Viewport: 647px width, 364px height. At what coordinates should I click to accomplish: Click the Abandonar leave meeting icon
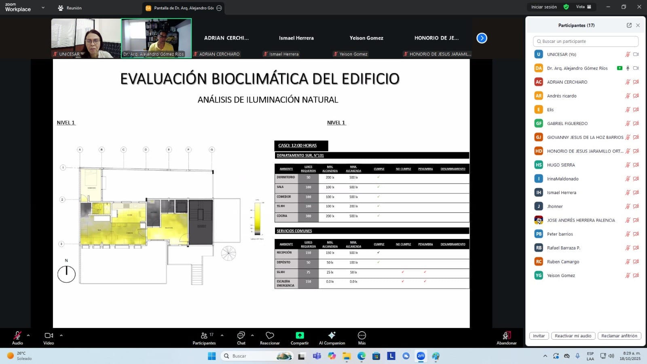click(506, 336)
